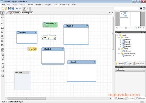Expand table1 in the catalog tree
This screenshot has height=103, width=146.
coord(121,40)
